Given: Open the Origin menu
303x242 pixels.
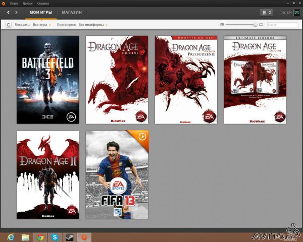Looking at the screenshot, I should tap(14, 4).
